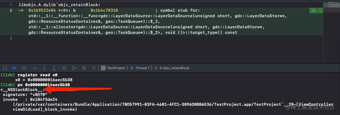
Task: Click the 'register read x0' command line
Action: [37, 75]
